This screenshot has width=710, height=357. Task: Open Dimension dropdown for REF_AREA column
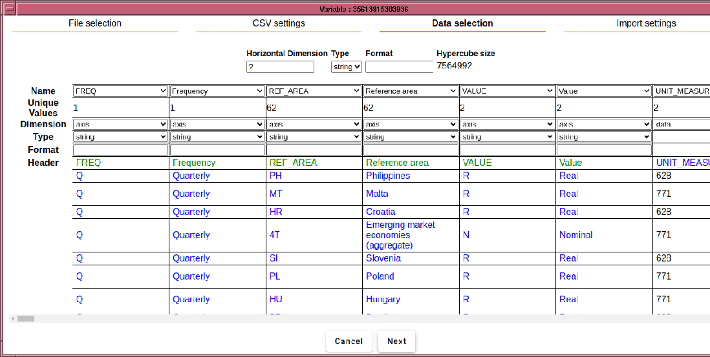[314, 124]
